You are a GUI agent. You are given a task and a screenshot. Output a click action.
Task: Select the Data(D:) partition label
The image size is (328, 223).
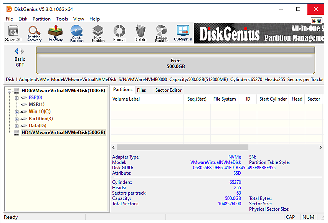(37, 125)
